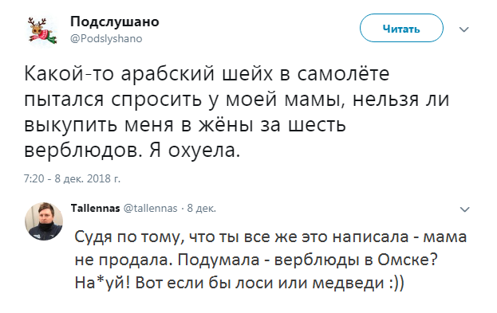
Task: Open the reply date 8 дек.
Action: pos(202,208)
